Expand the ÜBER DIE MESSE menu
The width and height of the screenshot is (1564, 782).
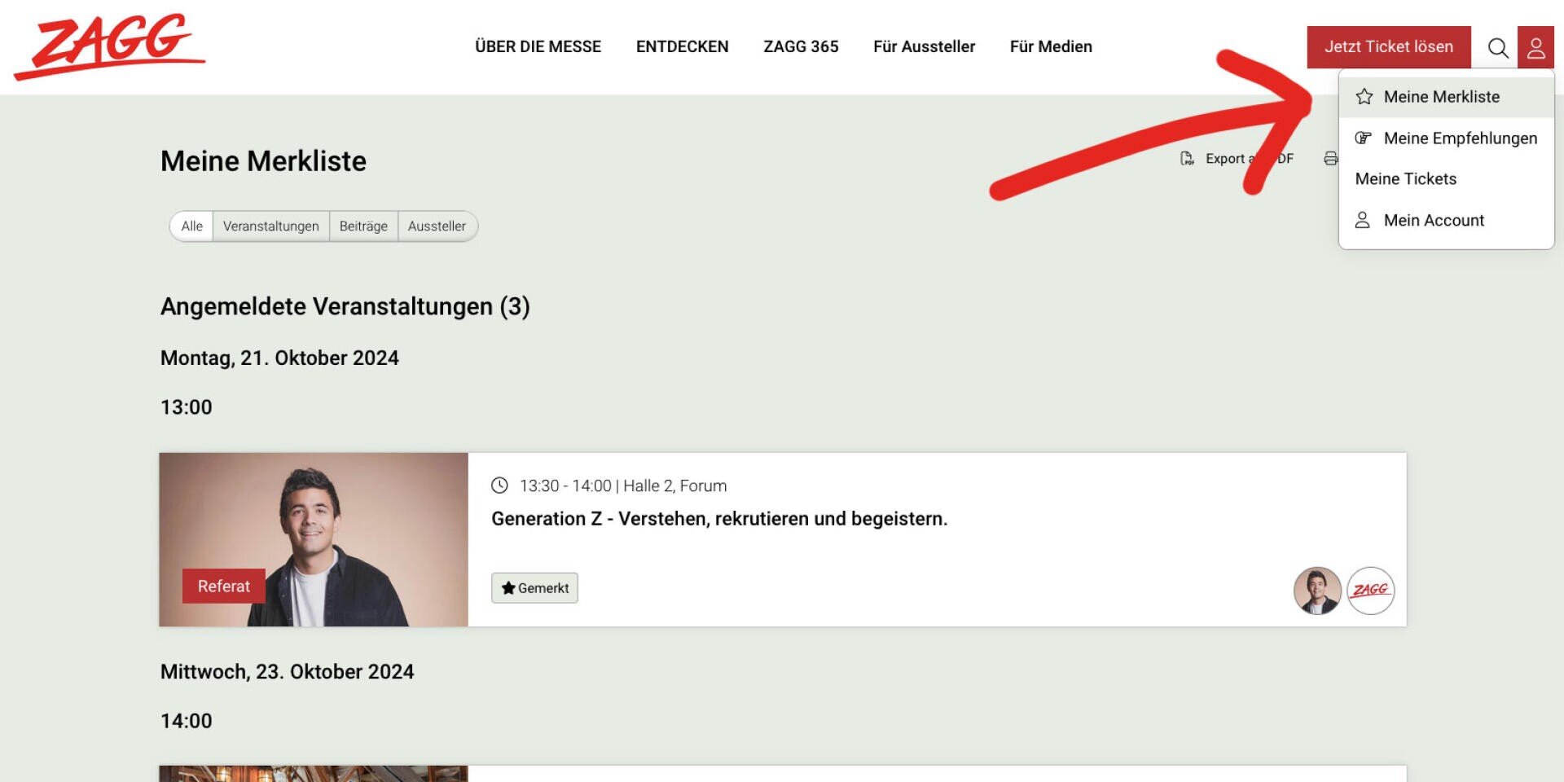[x=538, y=46]
